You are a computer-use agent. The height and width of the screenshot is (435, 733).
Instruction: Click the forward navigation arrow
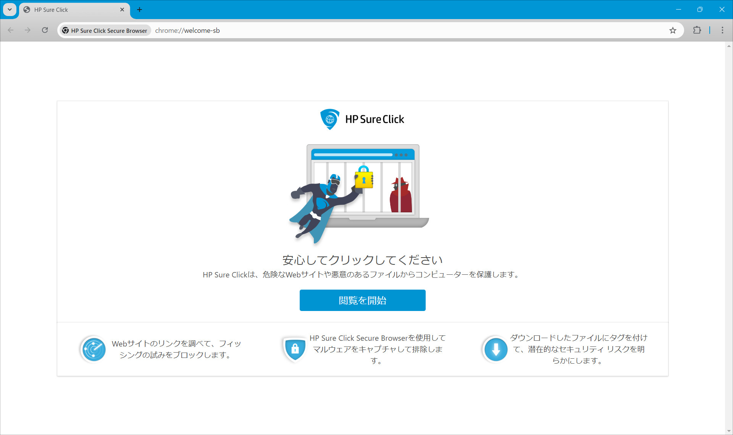(27, 30)
